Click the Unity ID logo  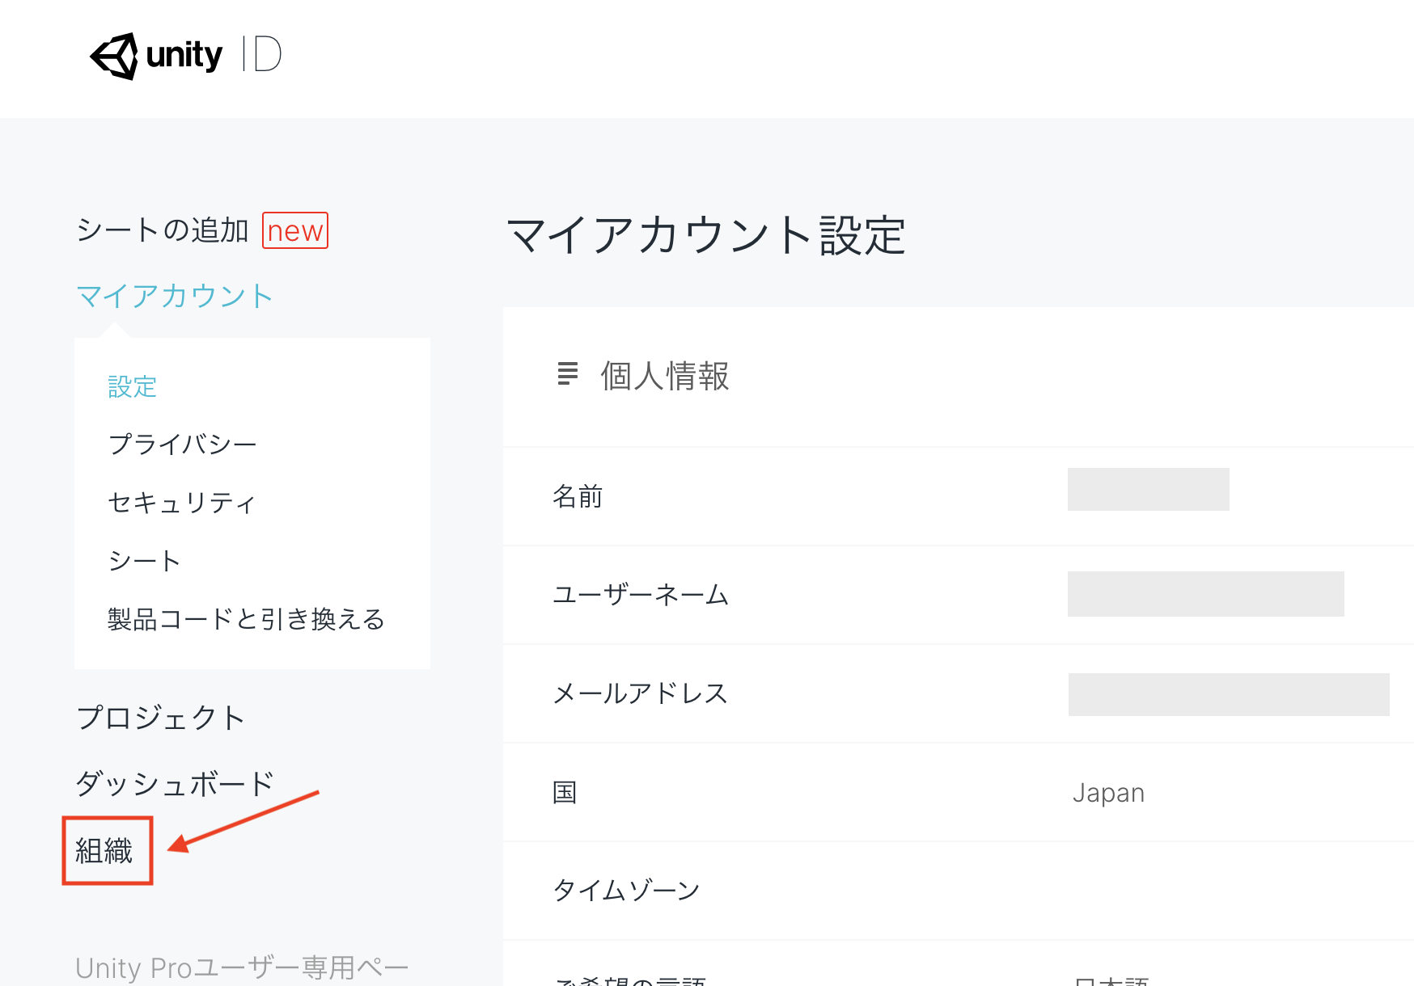(x=185, y=56)
